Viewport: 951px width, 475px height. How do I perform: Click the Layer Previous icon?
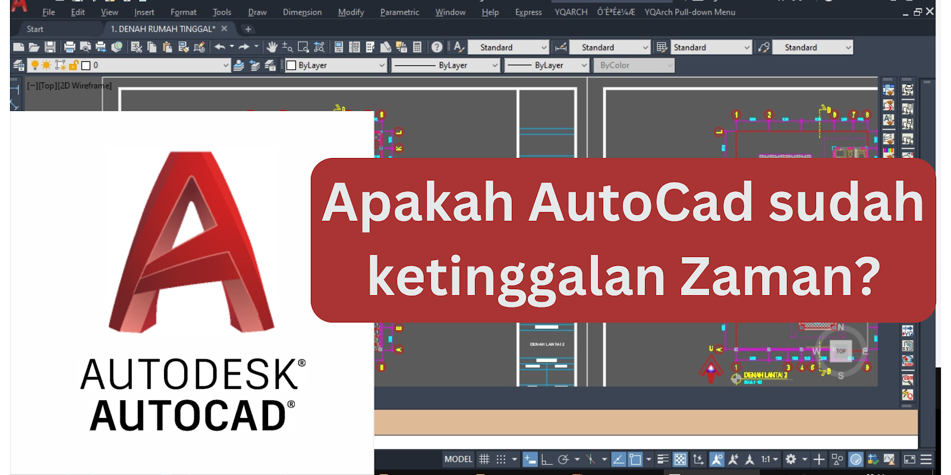[254, 65]
